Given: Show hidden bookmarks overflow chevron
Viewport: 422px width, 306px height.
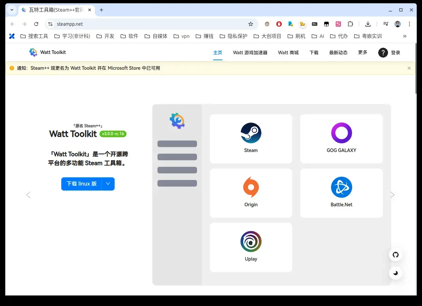Looking at the screenshot, I should (405, 36).
